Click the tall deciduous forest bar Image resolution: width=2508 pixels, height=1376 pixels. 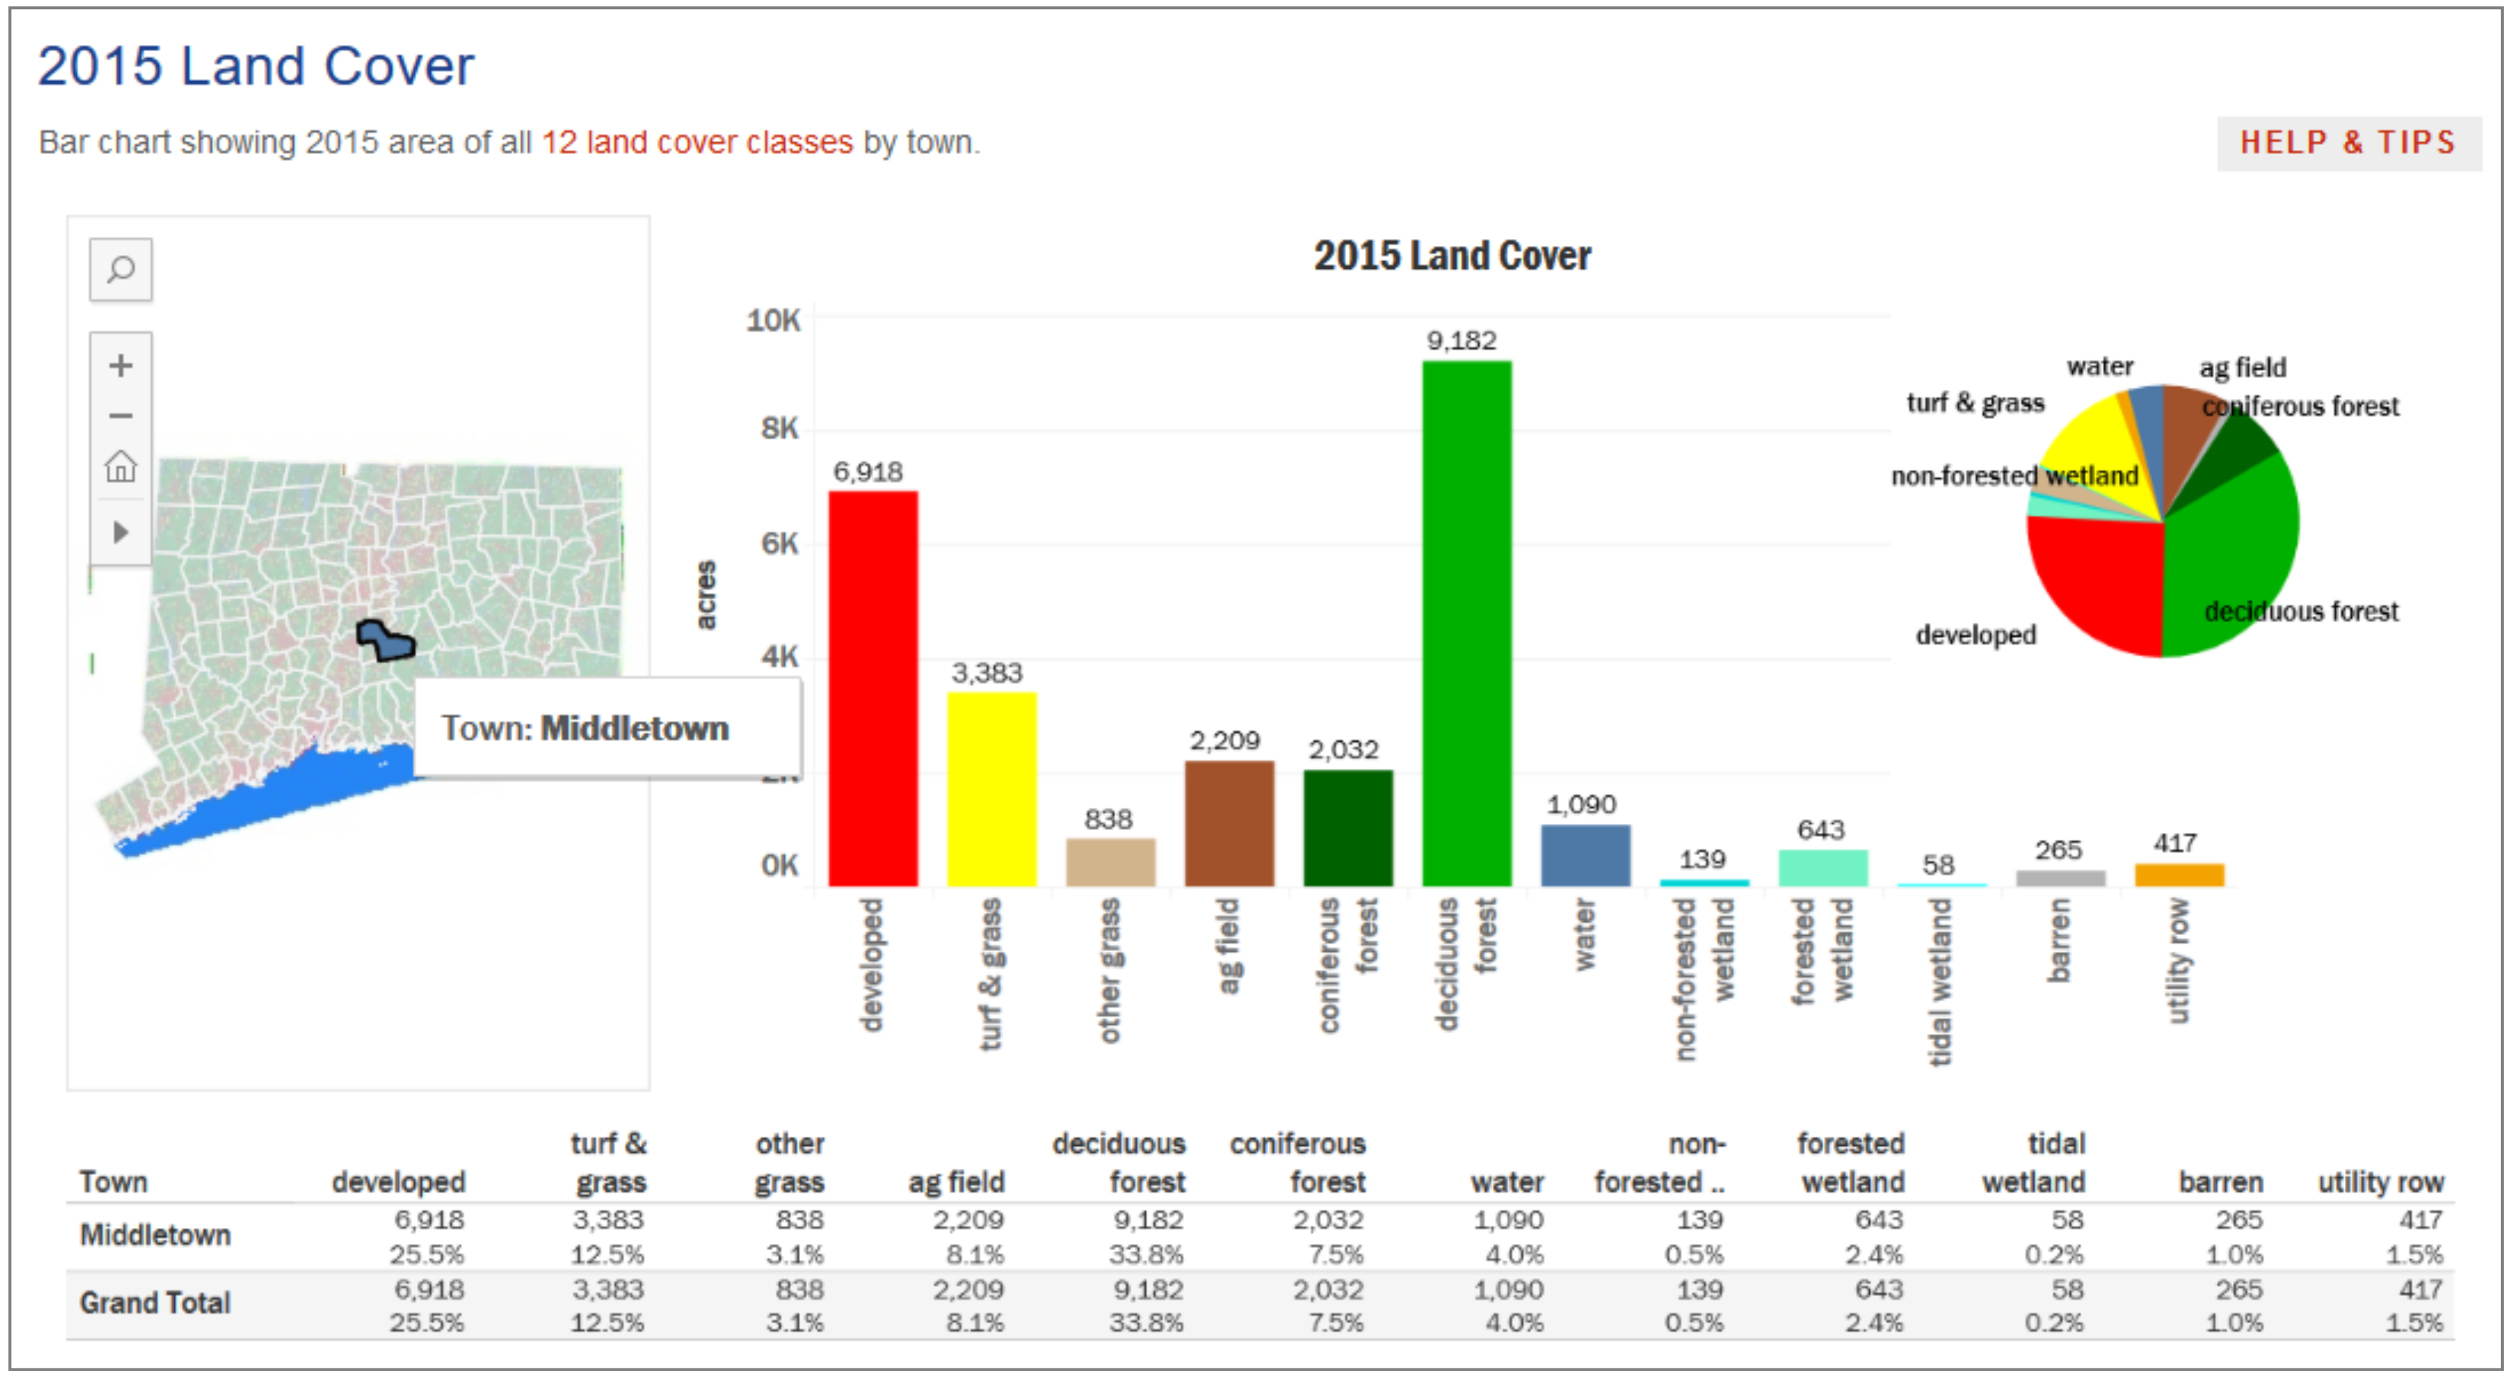coord(1466,623)
